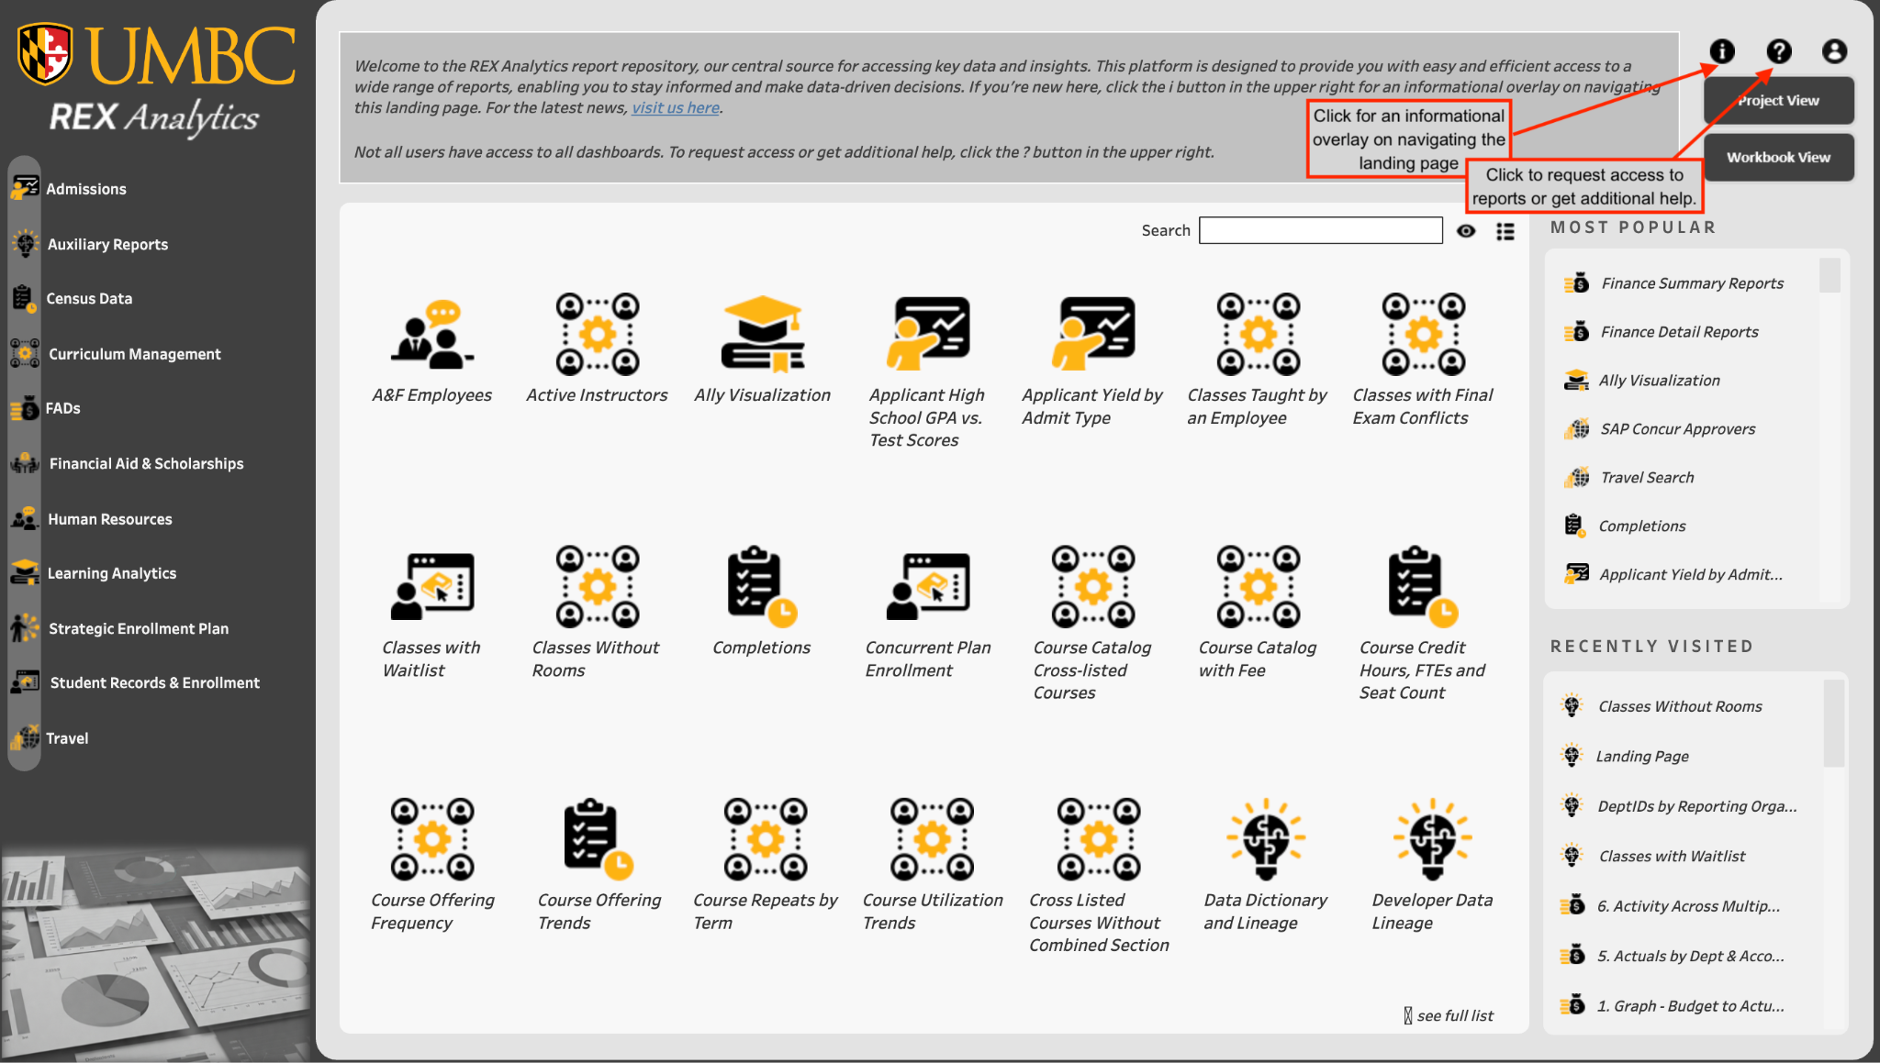Open the Ally Visualization graduation cap icon
Image resolution: width=1880 pixels, height=1063 pixels.
click(x=762, y=333)
